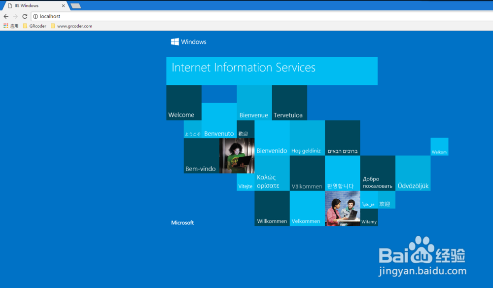This screenshot has height=288, width=493.
Task: Click the Velkommen tile
Action: pyautogui.click(x=307, y=209)
